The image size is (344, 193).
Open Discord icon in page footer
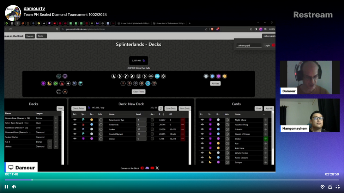point(147,168)
